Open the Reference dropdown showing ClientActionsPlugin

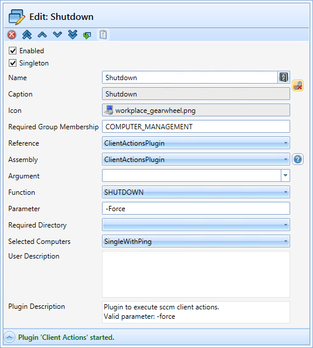[x=196, y=143]
